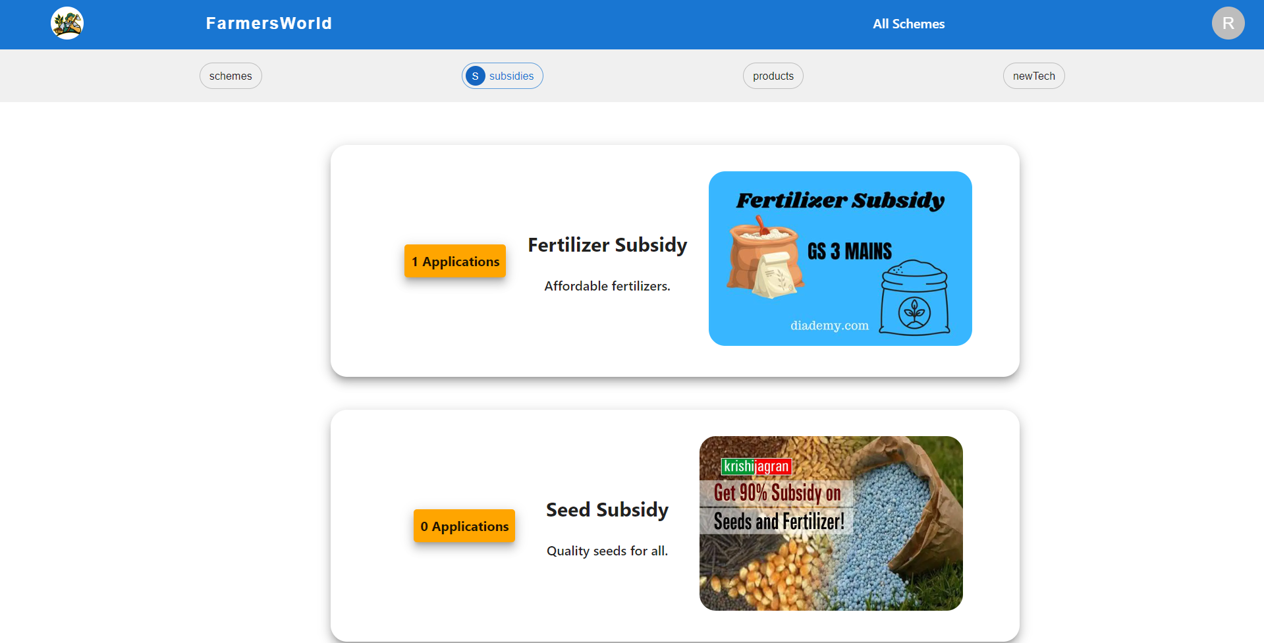The width and height of the screenshot is (1264, 643).
Task: Click the Affordable fertilizers description text
Action: coord(607,286)
